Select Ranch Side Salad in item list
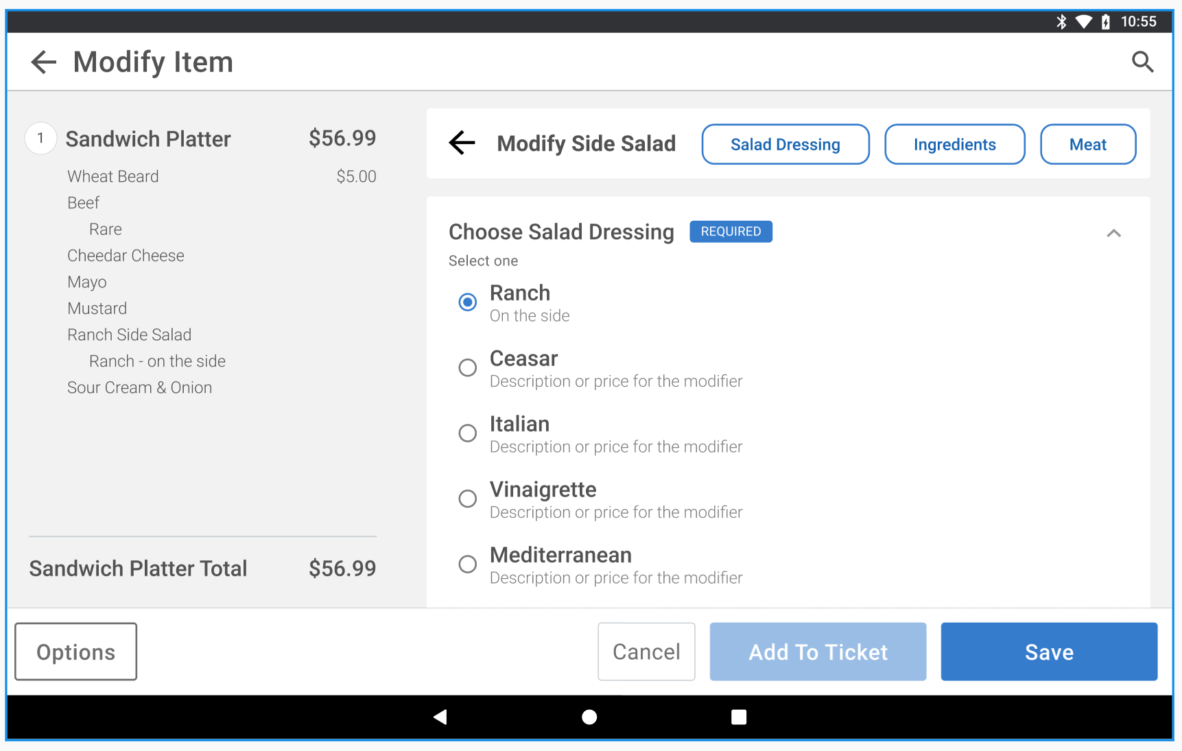This screenshot has height=751, width=1182. [130, 335]
